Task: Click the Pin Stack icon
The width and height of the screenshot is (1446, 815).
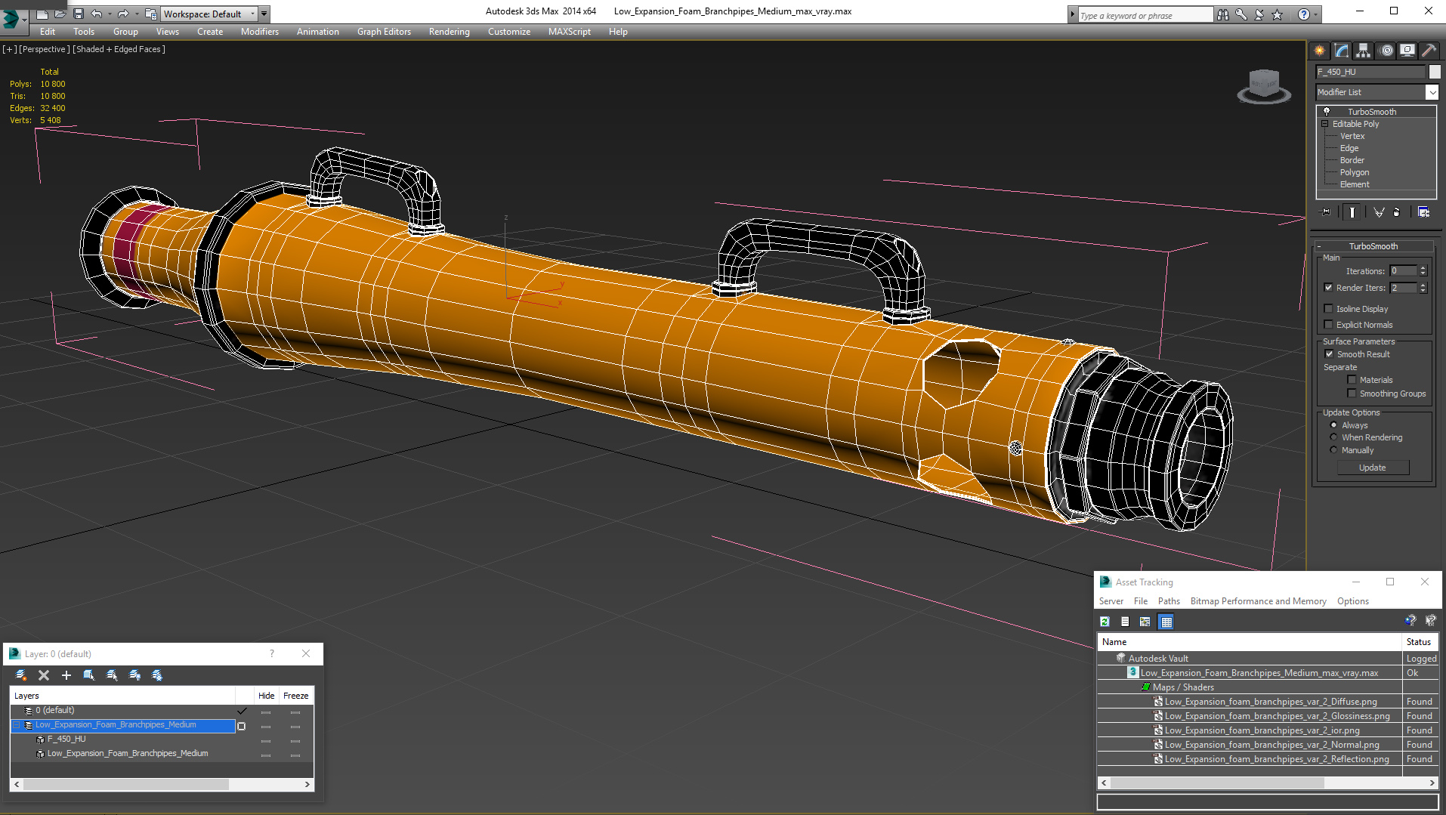Action: coord(1325,212)
